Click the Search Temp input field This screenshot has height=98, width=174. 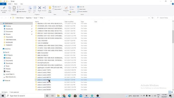(164, 18)
